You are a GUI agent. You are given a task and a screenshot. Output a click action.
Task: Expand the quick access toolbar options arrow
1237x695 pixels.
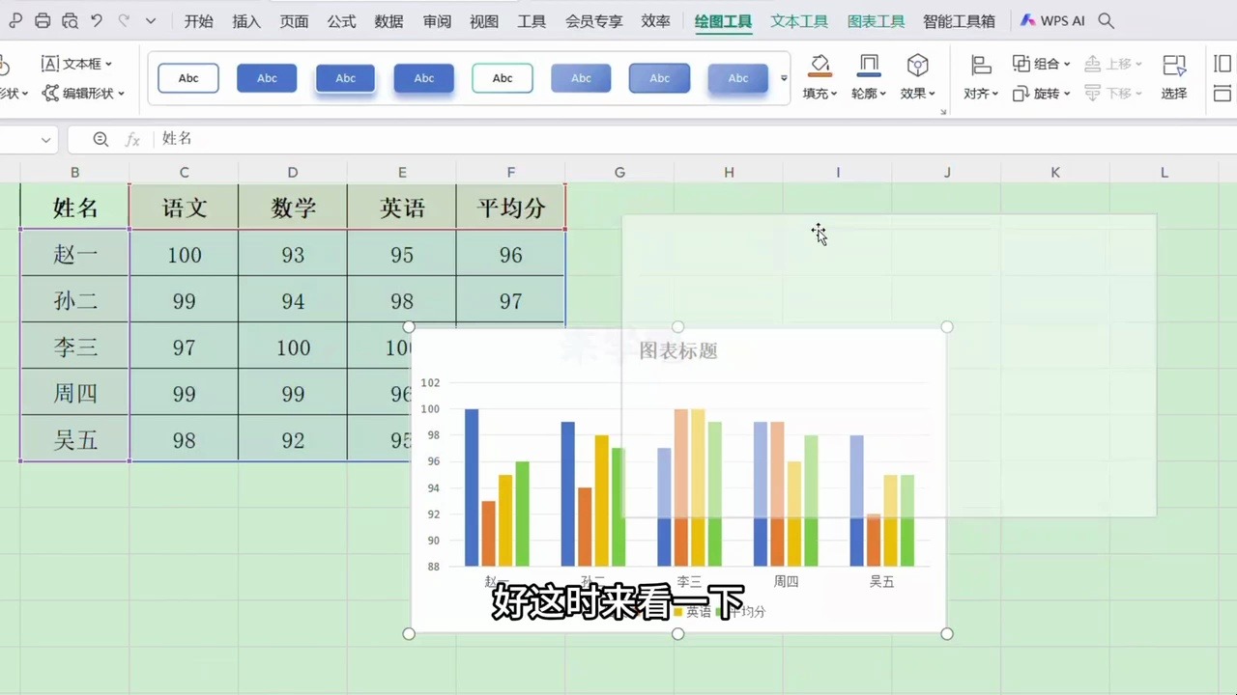[151, 20]
